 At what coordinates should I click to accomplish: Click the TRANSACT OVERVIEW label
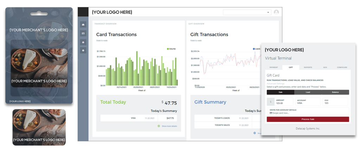105,24
